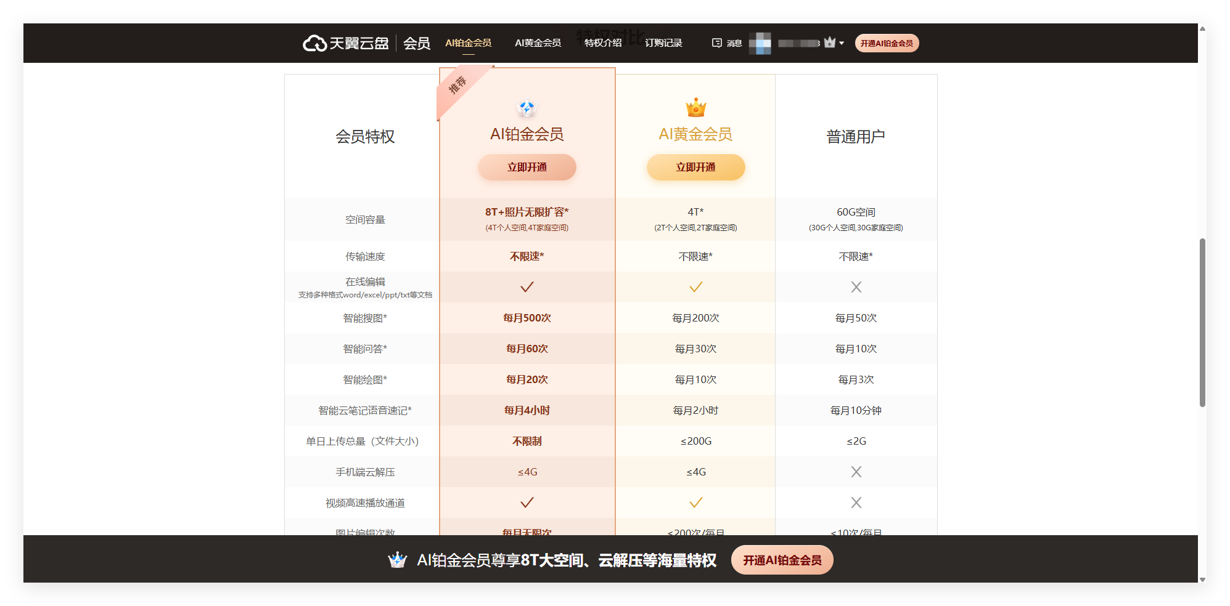
Task: Switch to the AI黄金会员 tab
Action: [538, 43]
